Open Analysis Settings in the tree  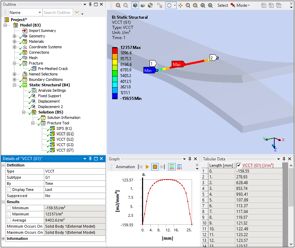point(52,90)
